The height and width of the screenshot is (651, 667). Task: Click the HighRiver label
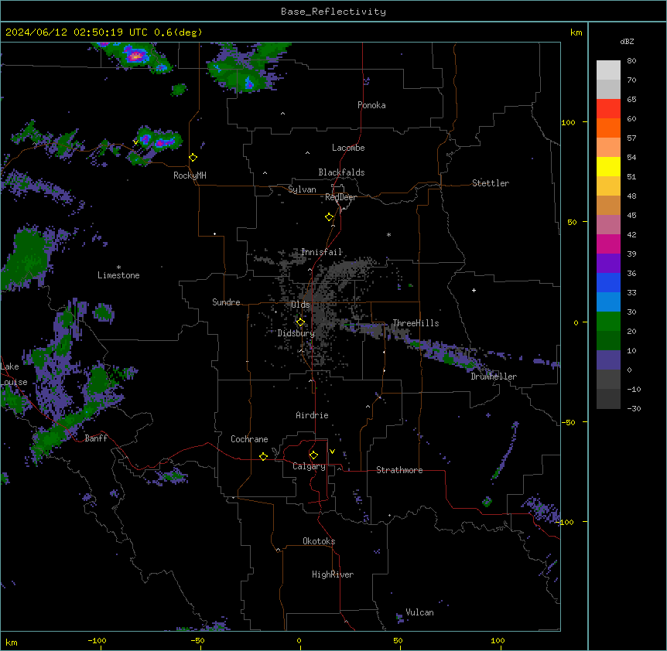[x=333, y=574]
